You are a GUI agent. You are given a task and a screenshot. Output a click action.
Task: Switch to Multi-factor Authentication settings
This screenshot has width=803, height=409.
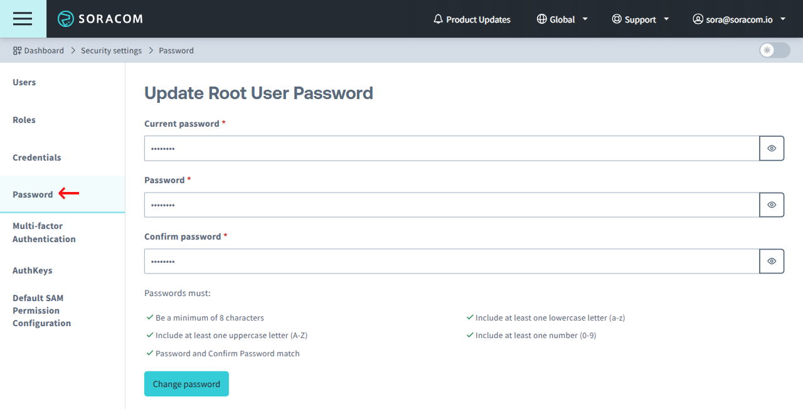point(44,232)
